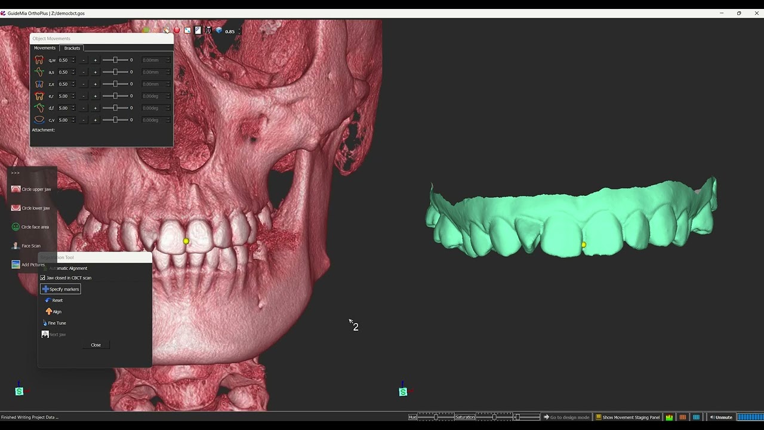This screenshot has height=430, width=764.
Task: Click the a,s tooth movement icon
Action: (x=39, y=72)
